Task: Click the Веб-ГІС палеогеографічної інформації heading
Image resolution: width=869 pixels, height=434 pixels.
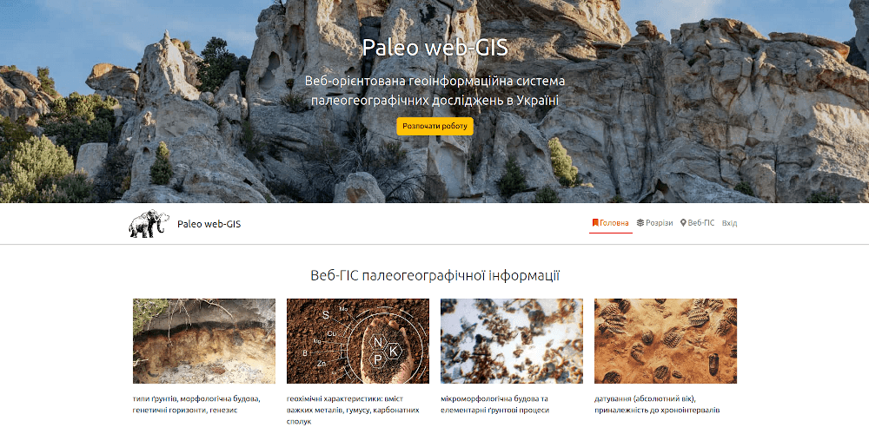Action: (435, 275)
